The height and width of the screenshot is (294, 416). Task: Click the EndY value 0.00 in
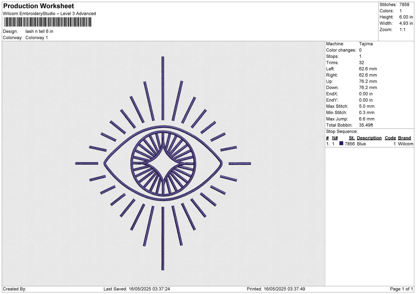click(x=366, y=100)
